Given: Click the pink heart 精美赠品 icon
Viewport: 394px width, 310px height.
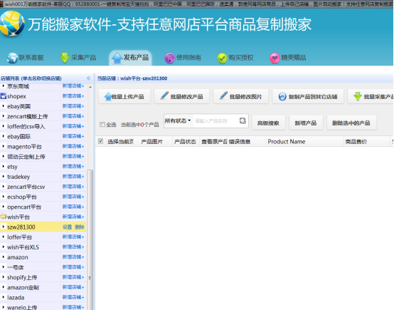Looking at the screenshot, I should pyautogui.click(x=275, y=58).
